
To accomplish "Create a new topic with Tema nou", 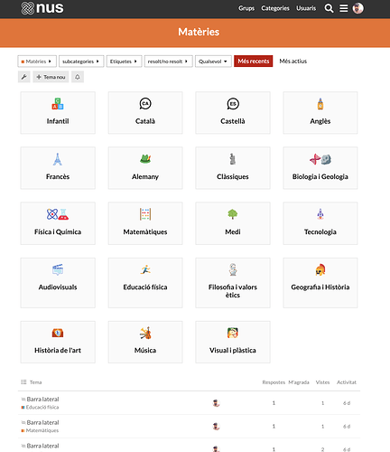I will click(x=51, y=77).
